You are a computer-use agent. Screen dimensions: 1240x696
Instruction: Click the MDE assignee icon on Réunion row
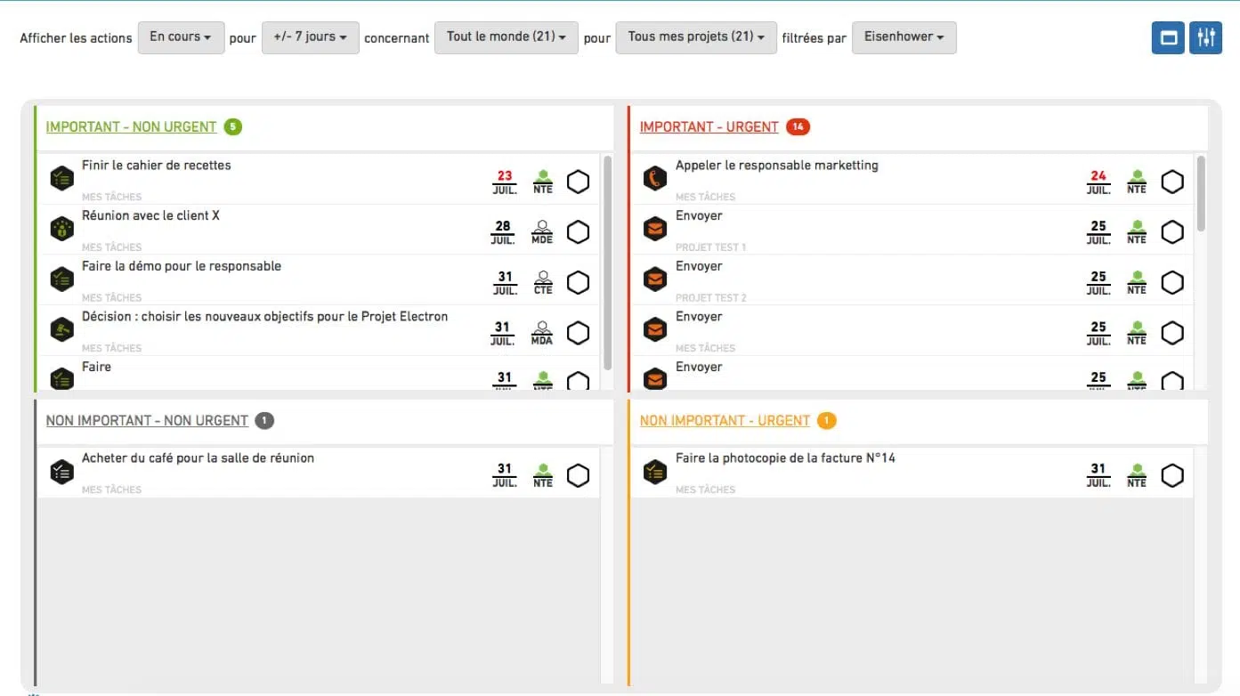click(541, 232)
